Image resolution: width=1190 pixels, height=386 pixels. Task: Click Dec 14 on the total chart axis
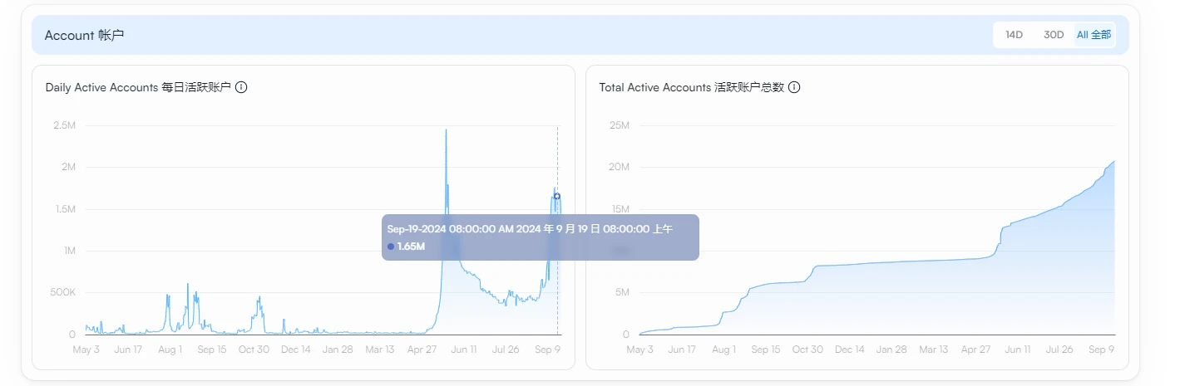pyautogui.click(x=849, y=349)
